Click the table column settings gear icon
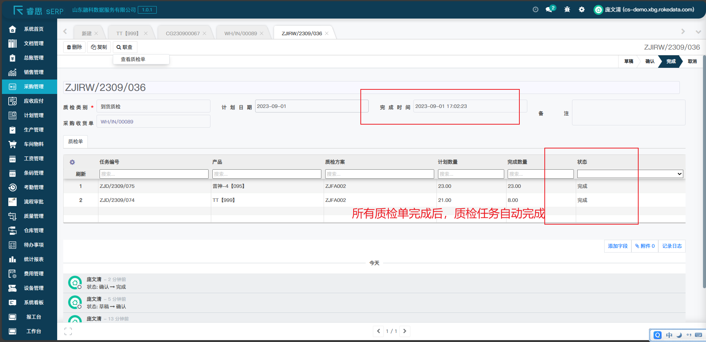 [72, 162]
